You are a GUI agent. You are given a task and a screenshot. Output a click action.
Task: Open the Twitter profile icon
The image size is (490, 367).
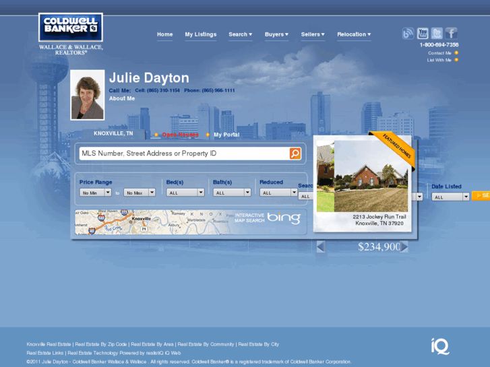(x=437, y=33)
